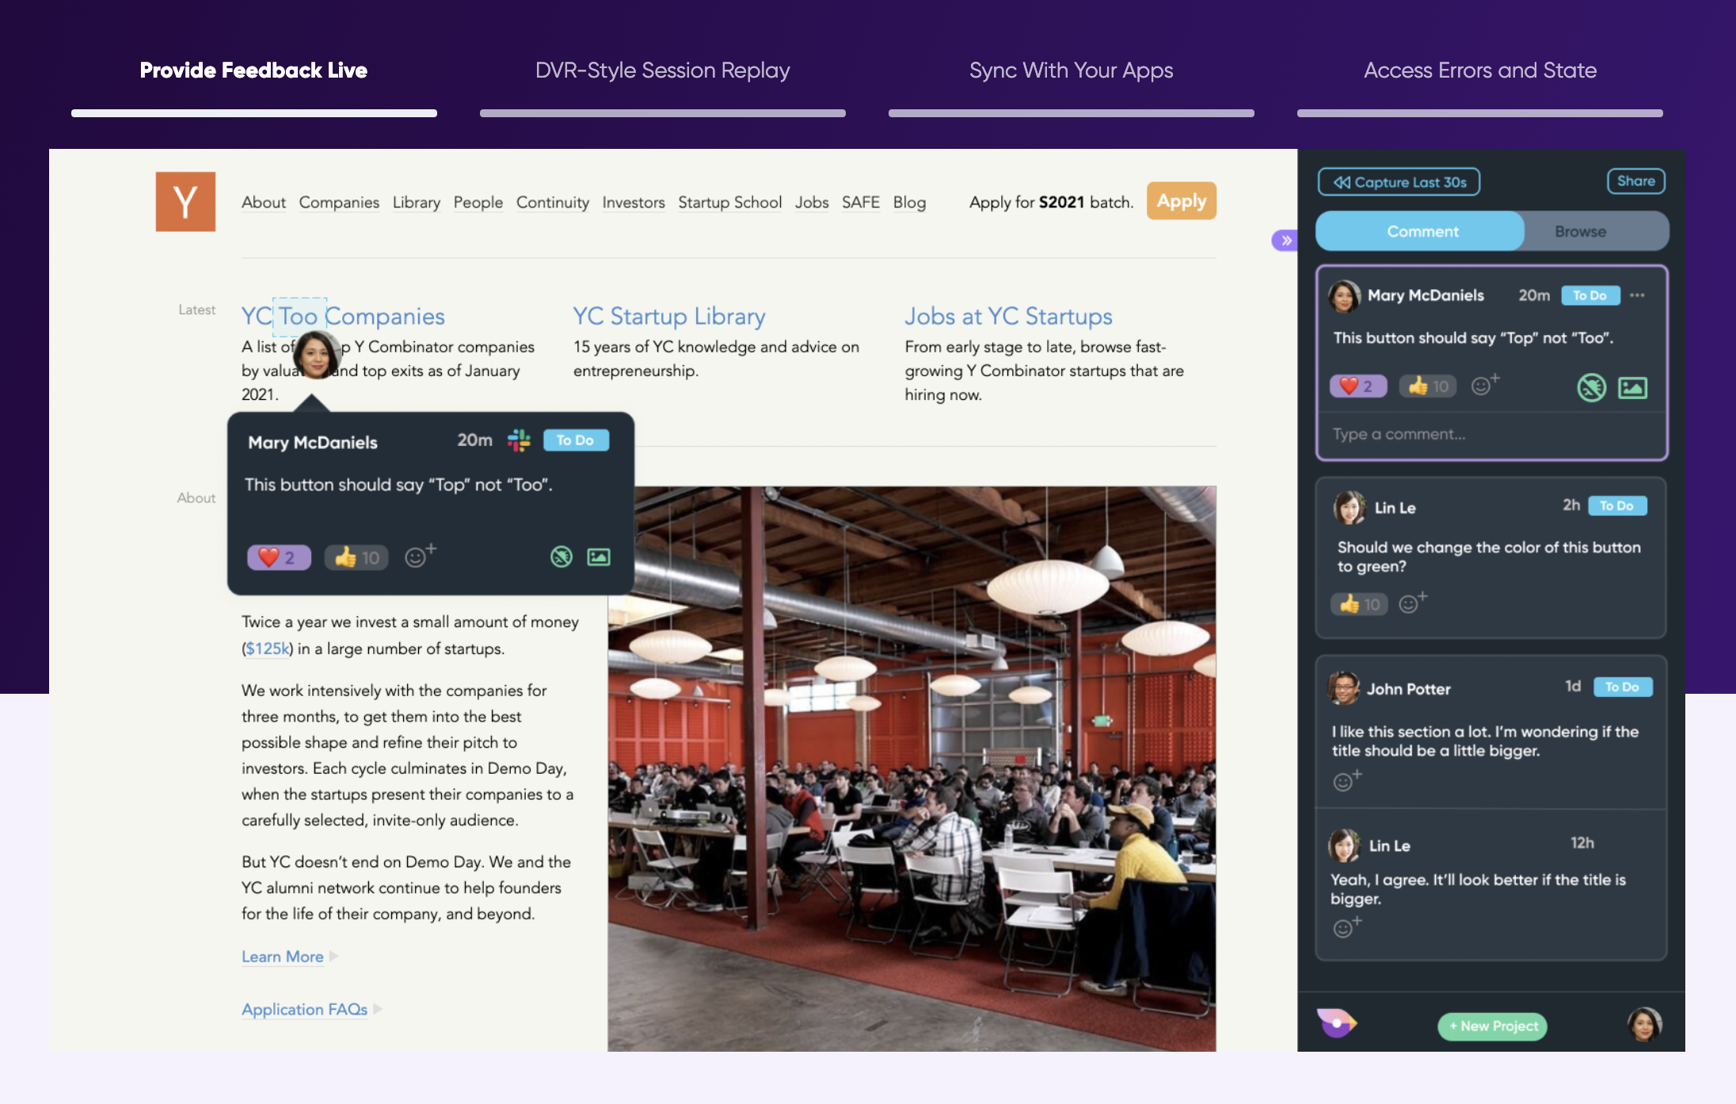1736x1104 pixels.
Task: Toggle the thumbs-up reaction on Lin Le's comment
Action: click(x=1359, y=604)
